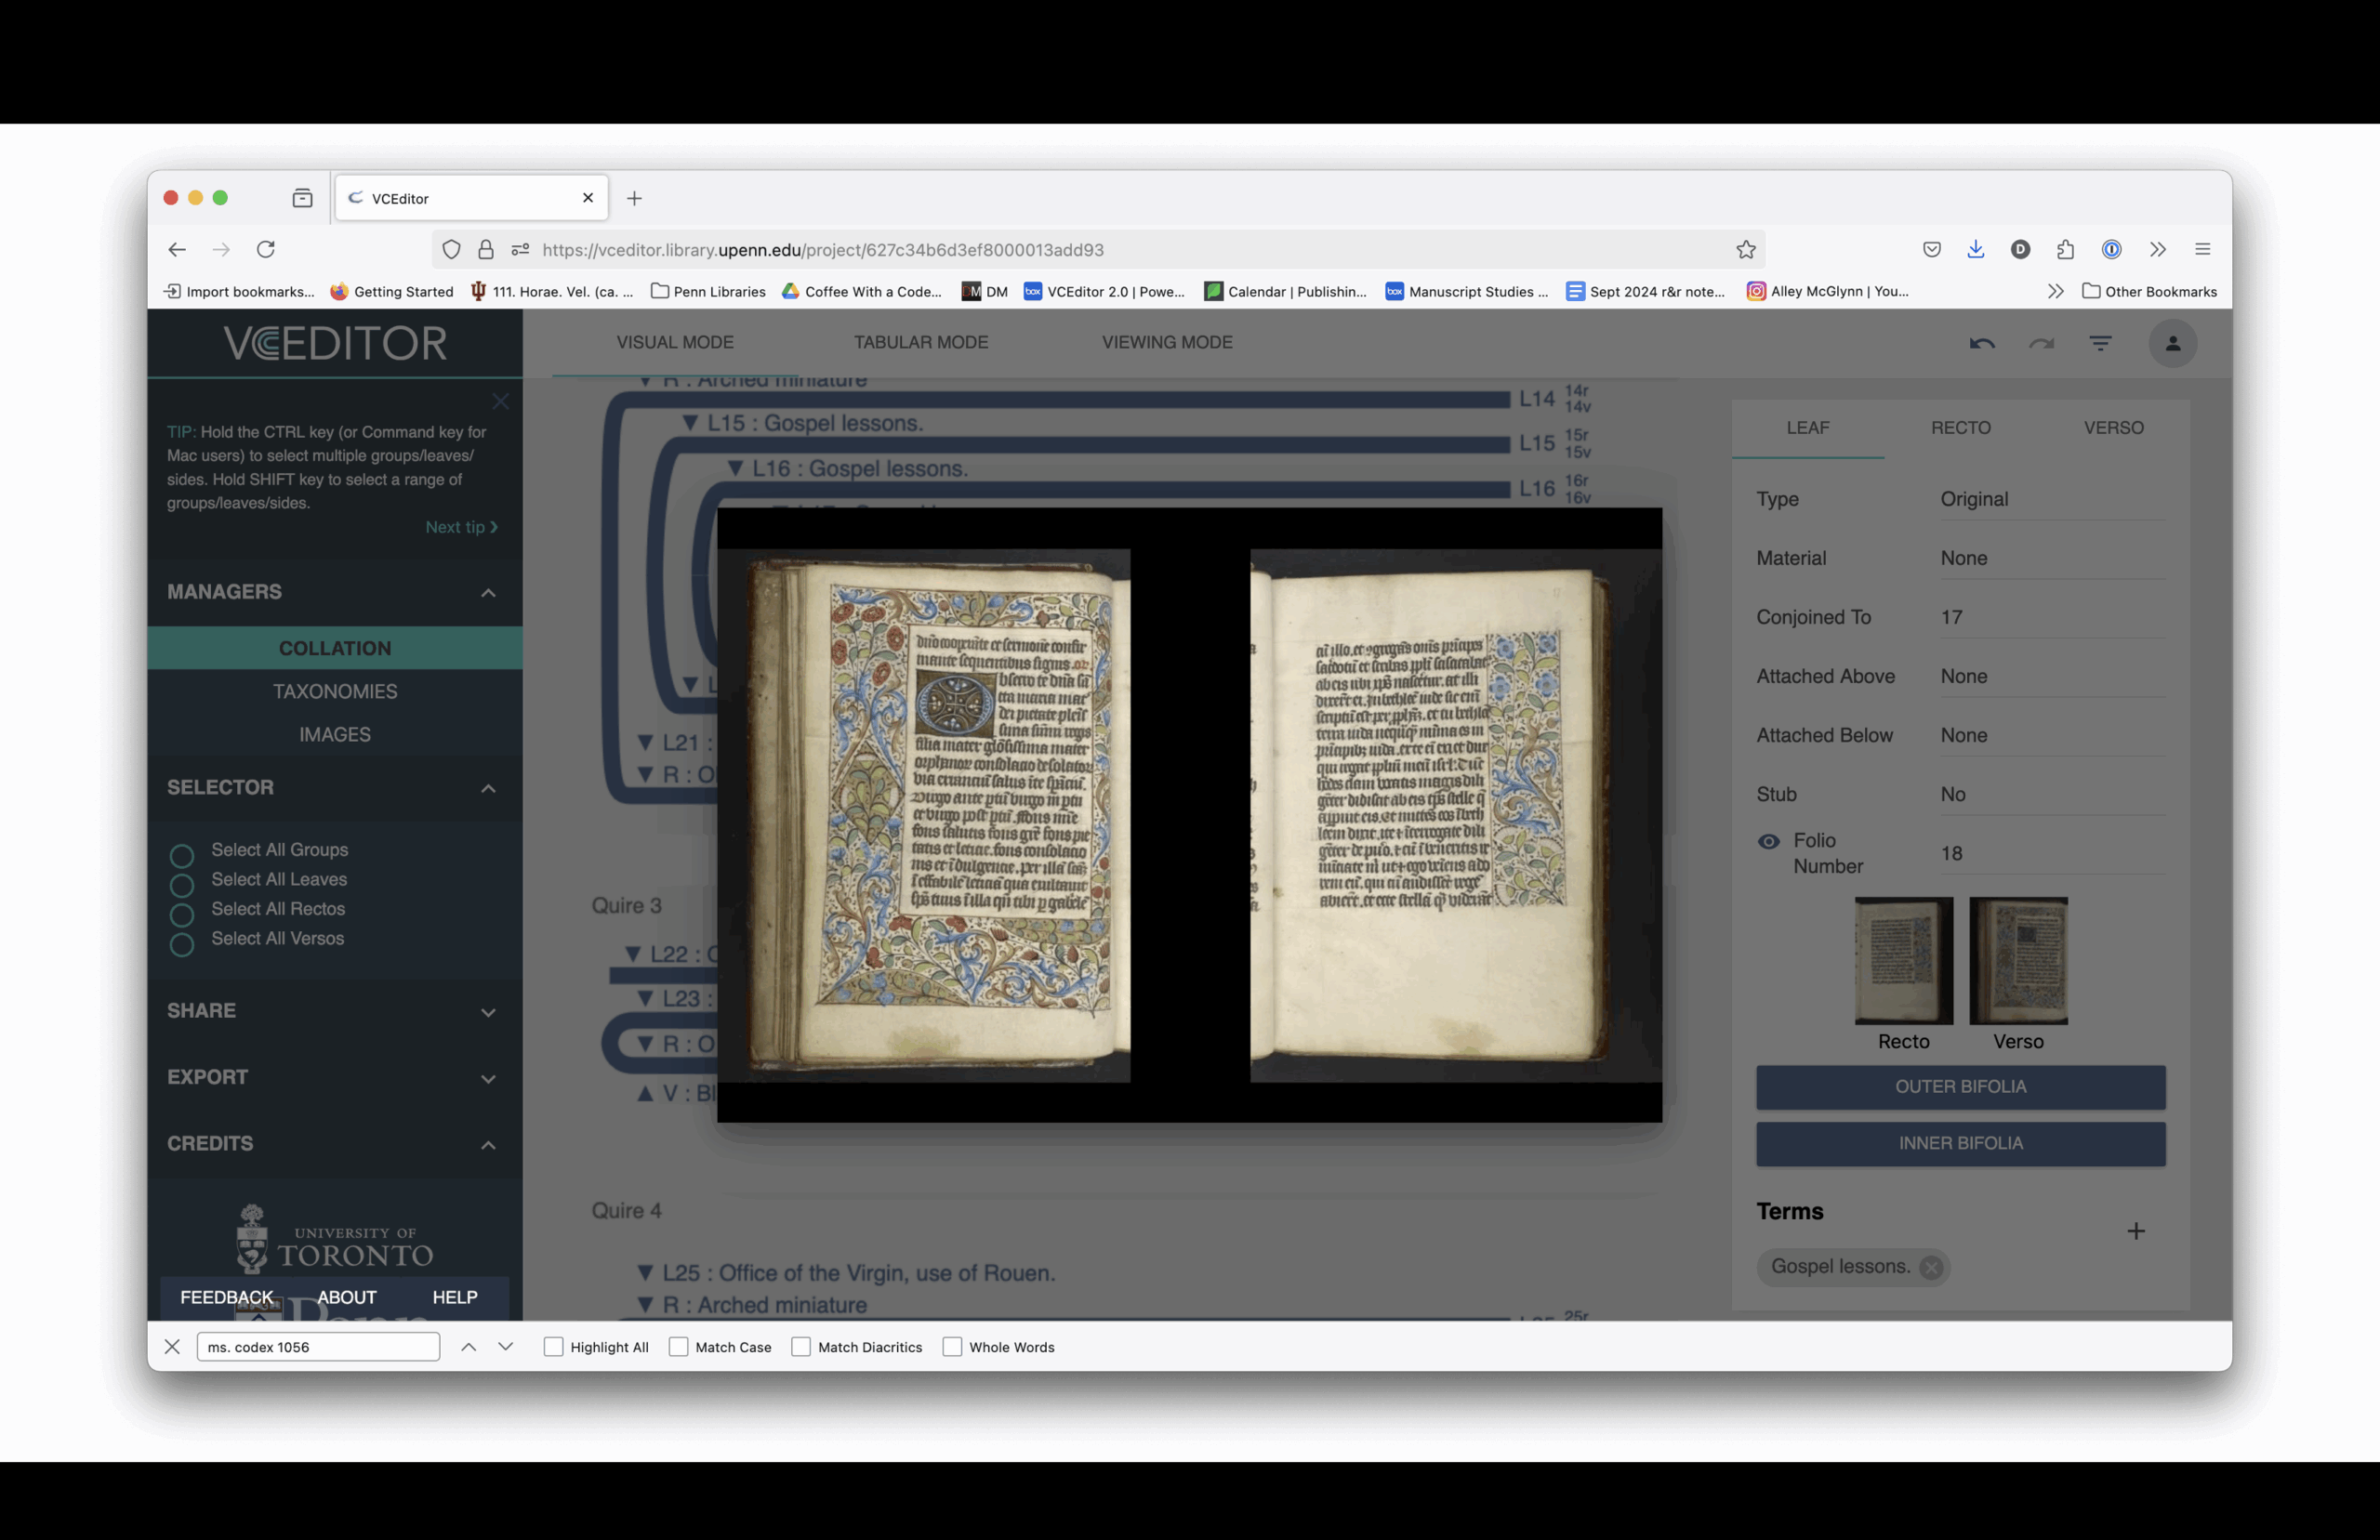Open the HELP link
The height and width of the screenshot is (1540, 2380).
coord(454,1297)
